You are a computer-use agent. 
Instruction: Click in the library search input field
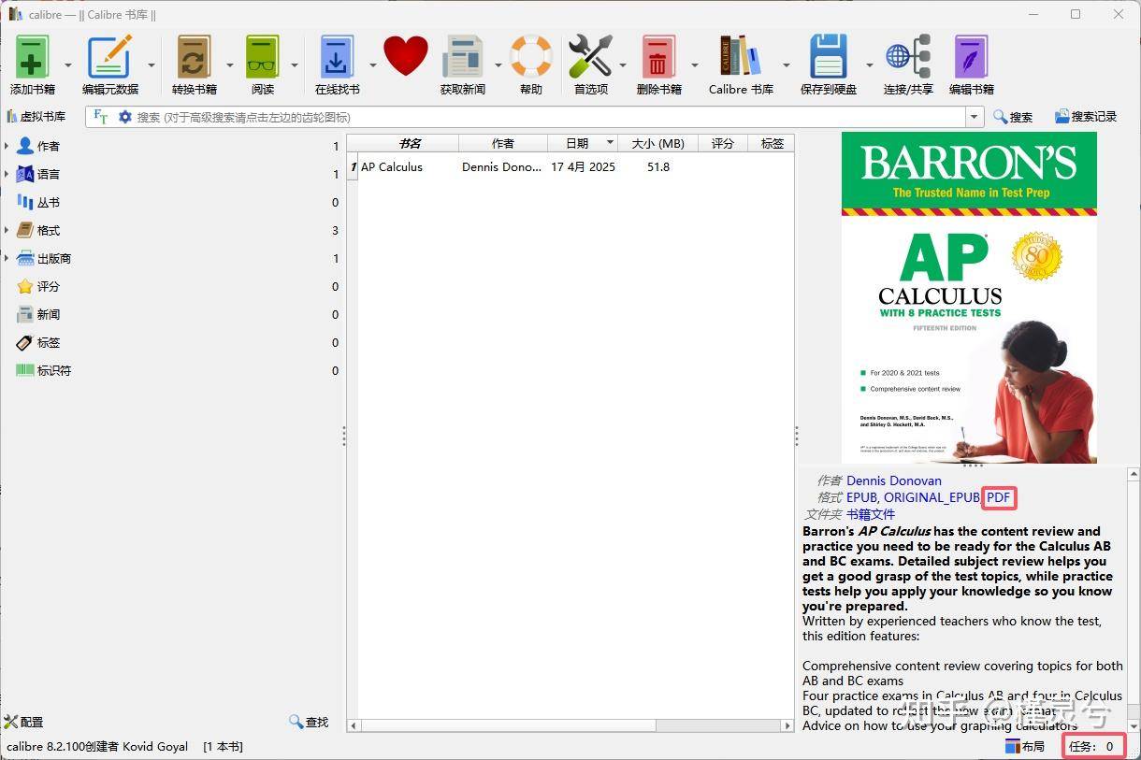550,117
